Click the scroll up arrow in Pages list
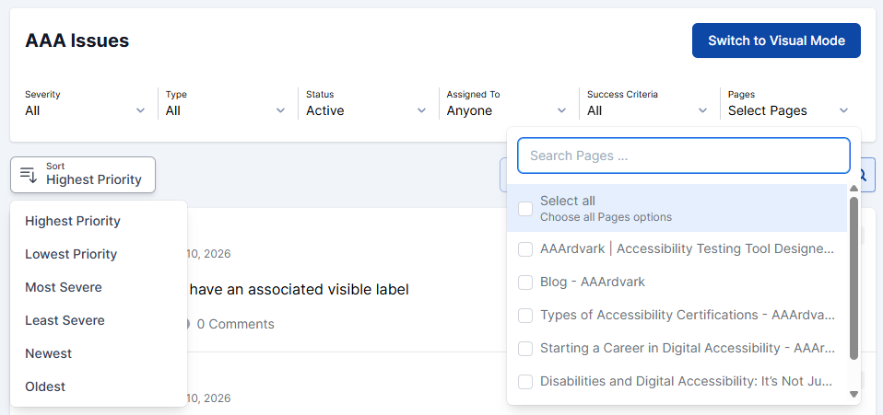The image size is (883, 415). 854,189
